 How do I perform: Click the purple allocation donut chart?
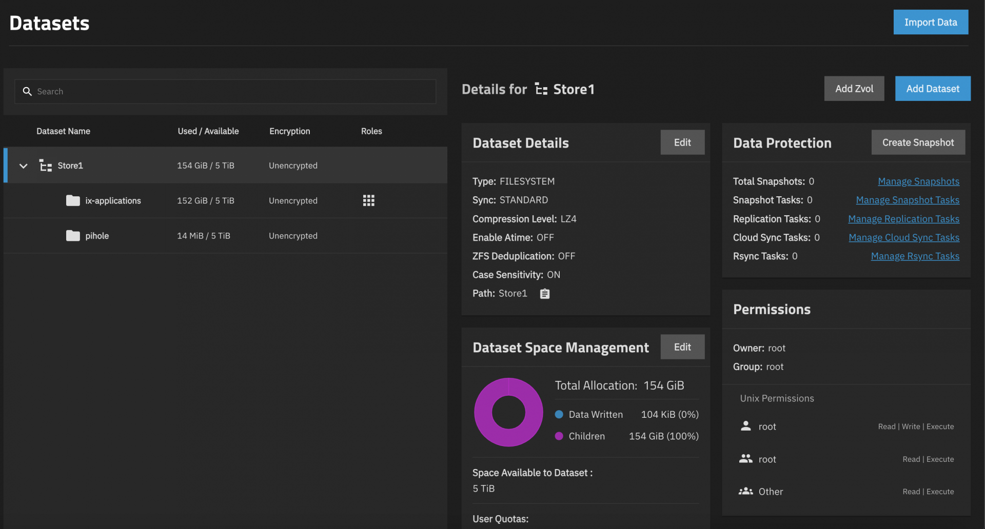(508, 412)
